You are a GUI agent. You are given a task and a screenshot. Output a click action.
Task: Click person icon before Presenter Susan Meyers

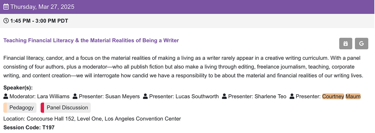click(75, 97)
